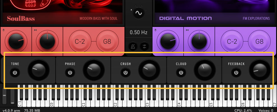Screen dimensions: 277x112
Task: Click the red layer pan knob
Action: coord(47,41)
